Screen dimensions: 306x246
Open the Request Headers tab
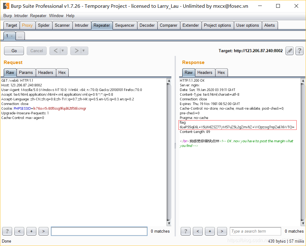(46, 72)
